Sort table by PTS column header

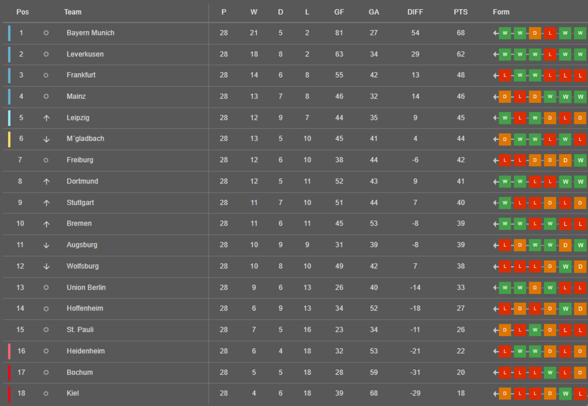460,12
